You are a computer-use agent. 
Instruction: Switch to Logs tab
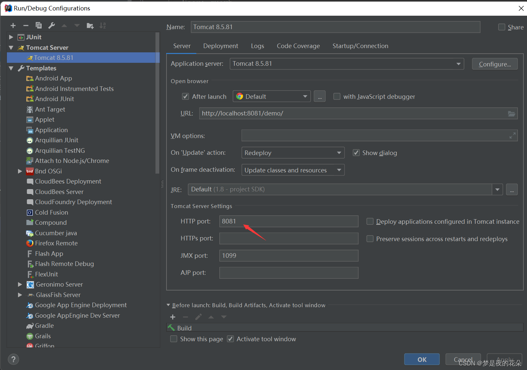pos(258,46)
